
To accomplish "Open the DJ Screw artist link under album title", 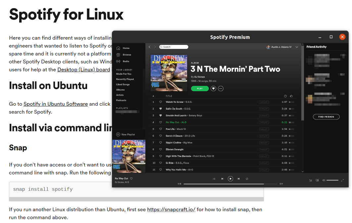I will pyautogui.click(x=200, y=77).
